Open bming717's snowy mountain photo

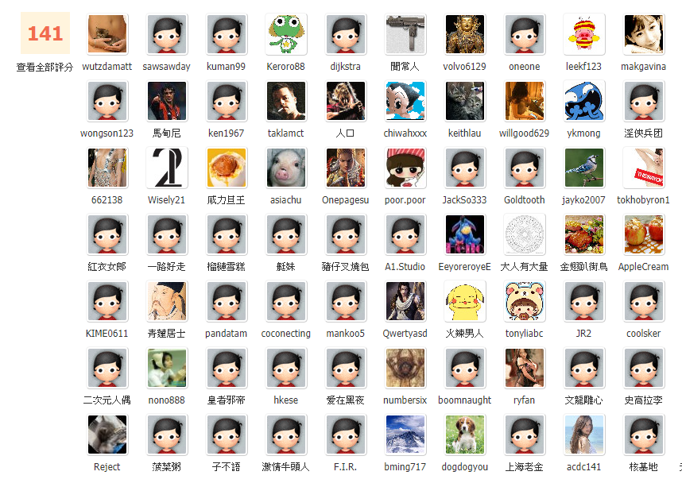(x=405, y=435)
